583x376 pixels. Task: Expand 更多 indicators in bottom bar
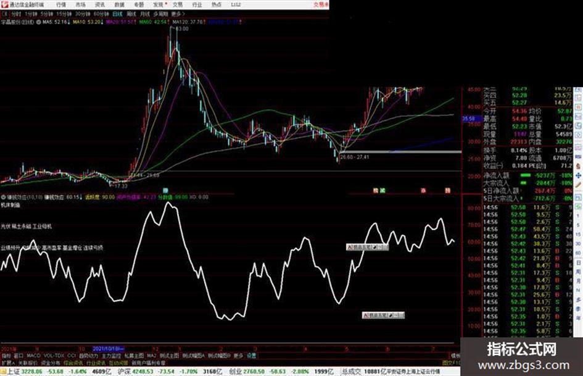coord(238,356)
